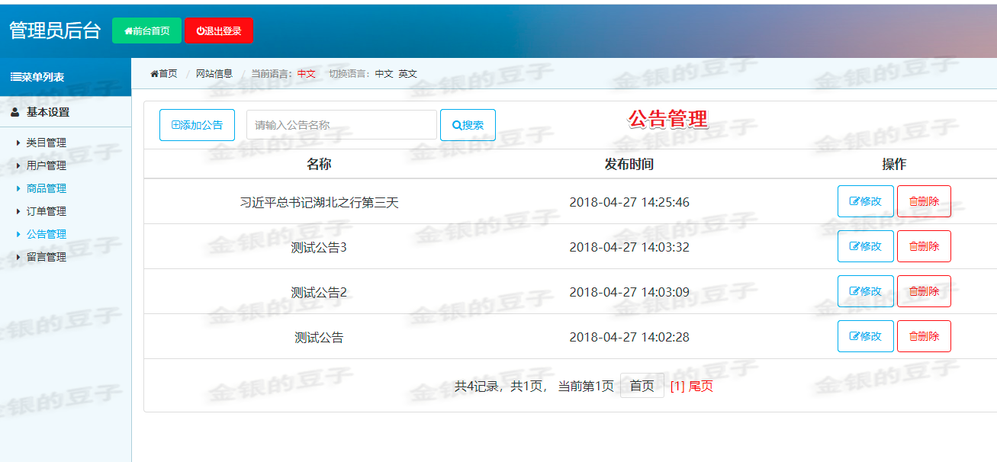997x462 pixels.
Task: Expand the 订单管理 arrow in sidebar
Action: pos(19,211)
